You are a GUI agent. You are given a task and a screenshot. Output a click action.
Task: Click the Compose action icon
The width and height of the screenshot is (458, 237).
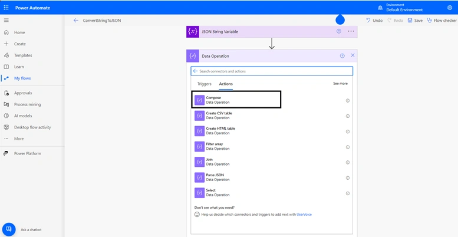tap(199, 100)
